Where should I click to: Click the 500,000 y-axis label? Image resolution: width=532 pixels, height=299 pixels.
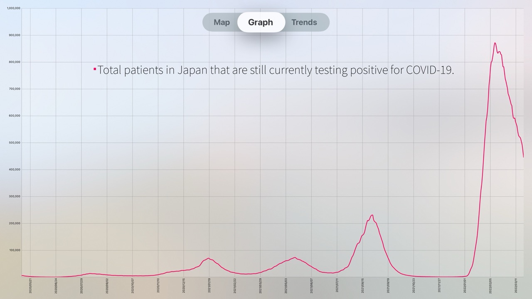[x=15, y=143]
